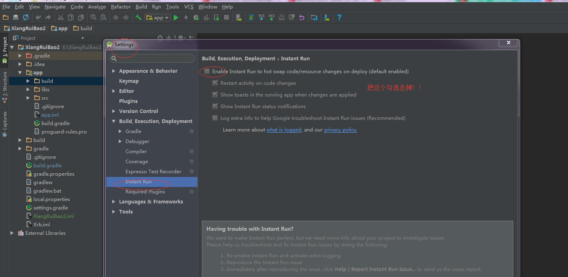Screen dimensions: 568x277
Task: Open the VCS menu
Action: (189, 6)
